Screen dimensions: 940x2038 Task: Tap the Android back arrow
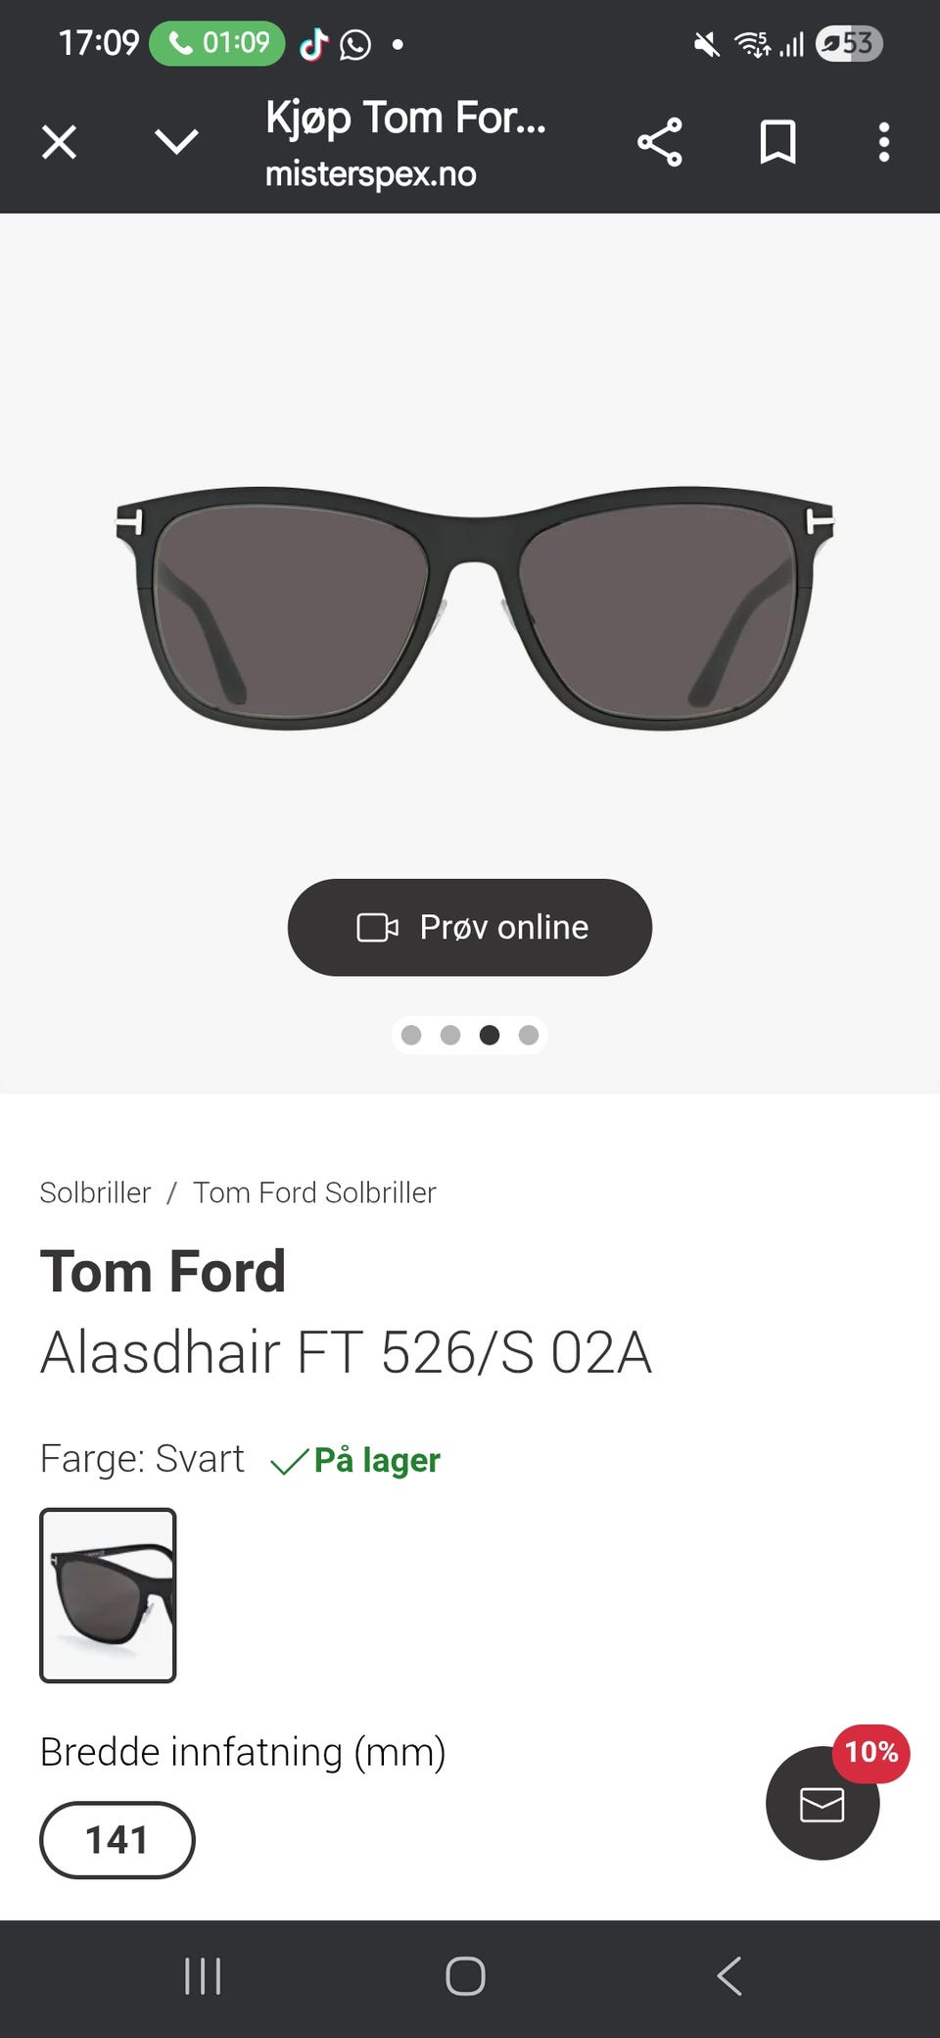[x=729, y=1976]
